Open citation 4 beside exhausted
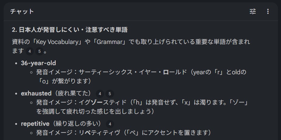Screen dimensions: 281x140 [99, 94]
